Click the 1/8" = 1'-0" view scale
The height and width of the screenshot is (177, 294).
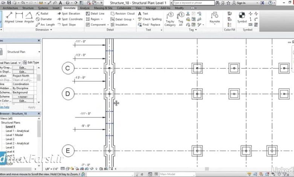pyautogui.click(x=52, y=169)
